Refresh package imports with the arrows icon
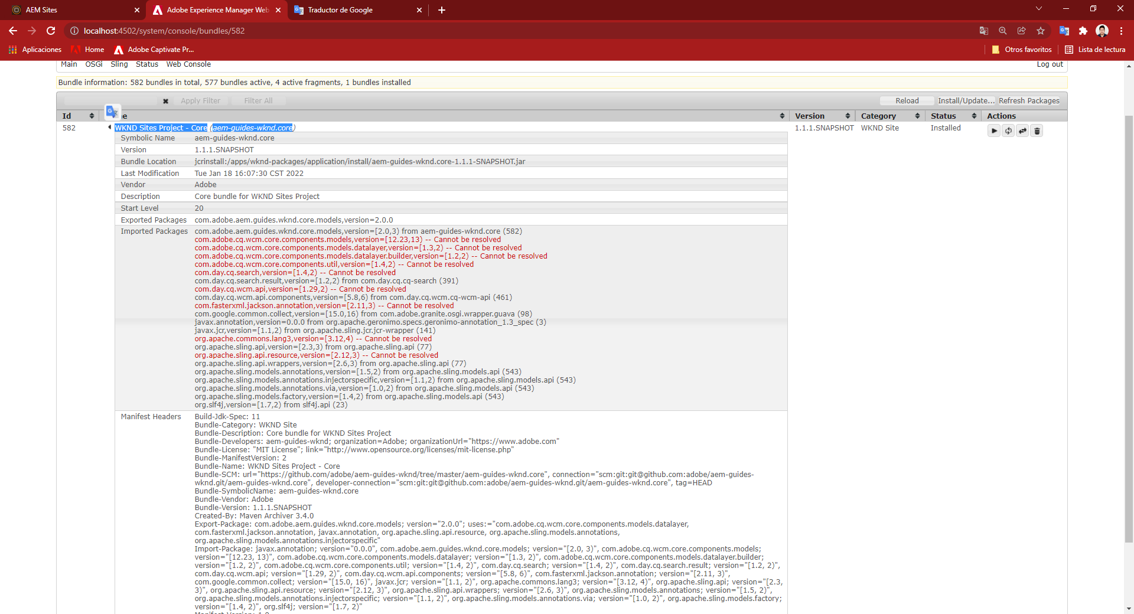Viewport: 1134px width, 614px height. coord(1022,130)
